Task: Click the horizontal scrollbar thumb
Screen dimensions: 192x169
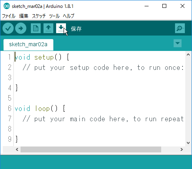Action: click(91, 149)
